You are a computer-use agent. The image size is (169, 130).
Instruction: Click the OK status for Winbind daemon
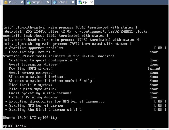[158, 110]
